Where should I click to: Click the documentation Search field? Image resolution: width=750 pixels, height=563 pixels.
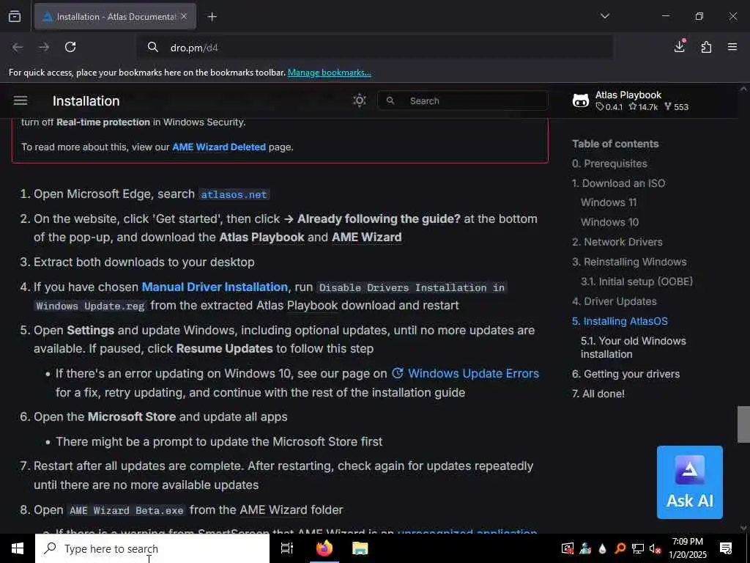tap(463, 101)
